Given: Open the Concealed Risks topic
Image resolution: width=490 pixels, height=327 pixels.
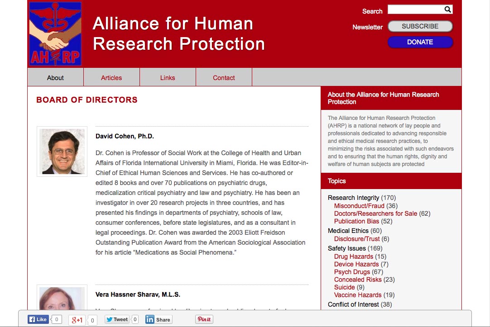Looking at the screenshot, I should (358, 280).
